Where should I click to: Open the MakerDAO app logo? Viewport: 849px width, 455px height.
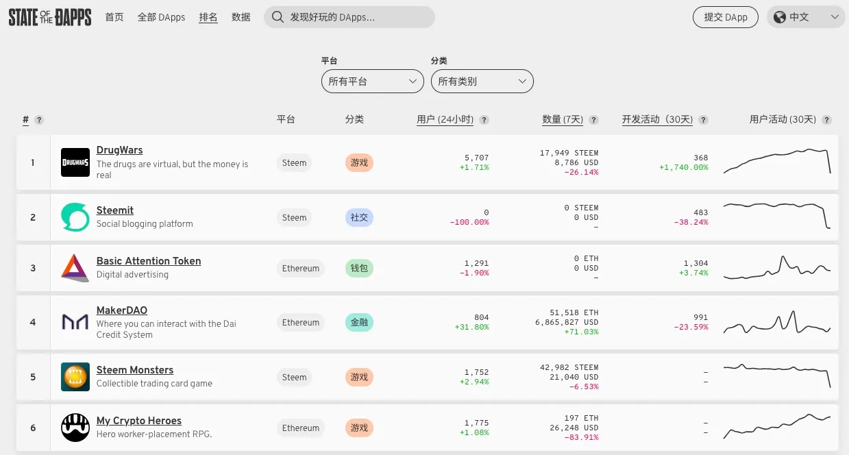point(75,322)
